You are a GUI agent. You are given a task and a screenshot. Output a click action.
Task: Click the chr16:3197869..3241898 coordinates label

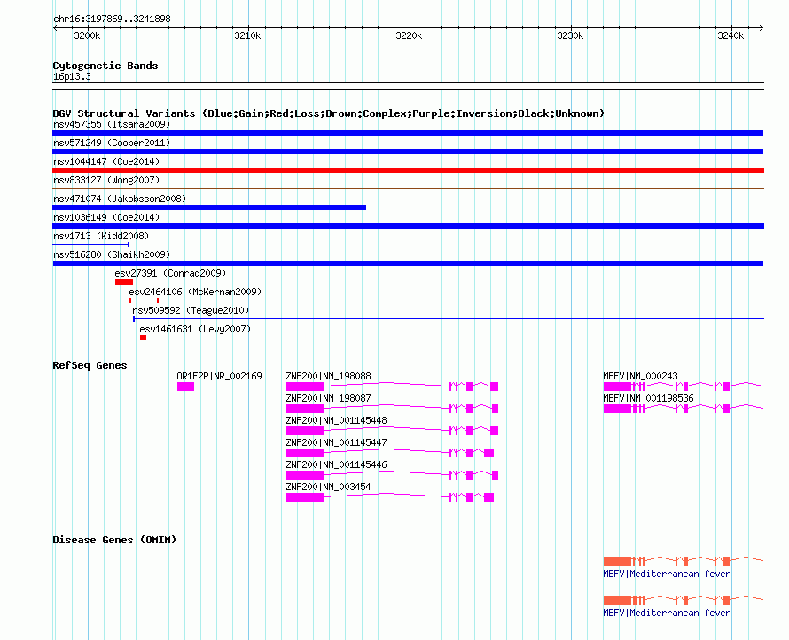112,19
